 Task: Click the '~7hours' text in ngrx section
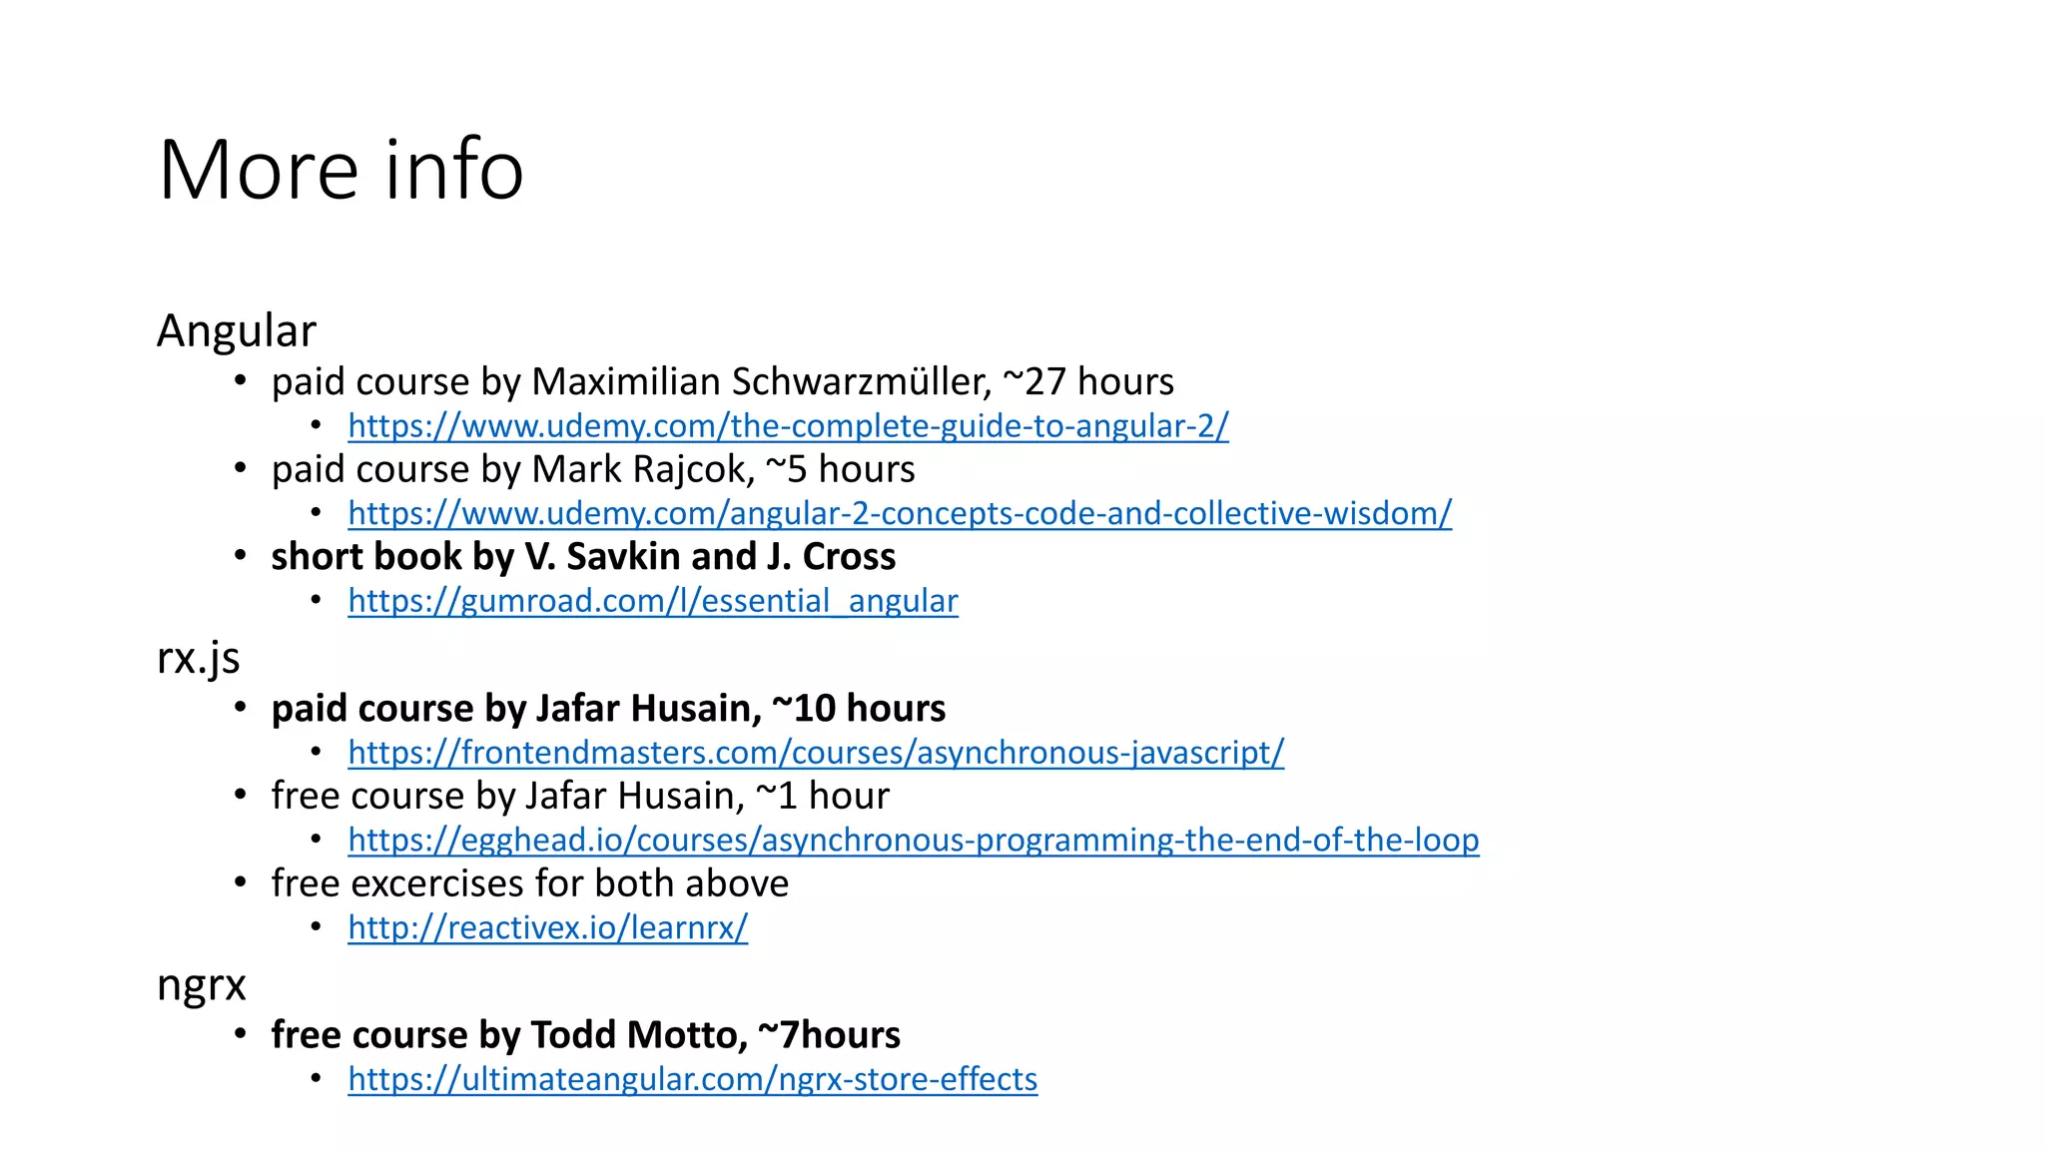pyautogui.click(x=829, y=1035)
